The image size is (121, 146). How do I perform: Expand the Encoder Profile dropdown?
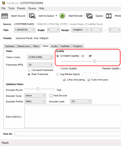click(x=35, y=102)
